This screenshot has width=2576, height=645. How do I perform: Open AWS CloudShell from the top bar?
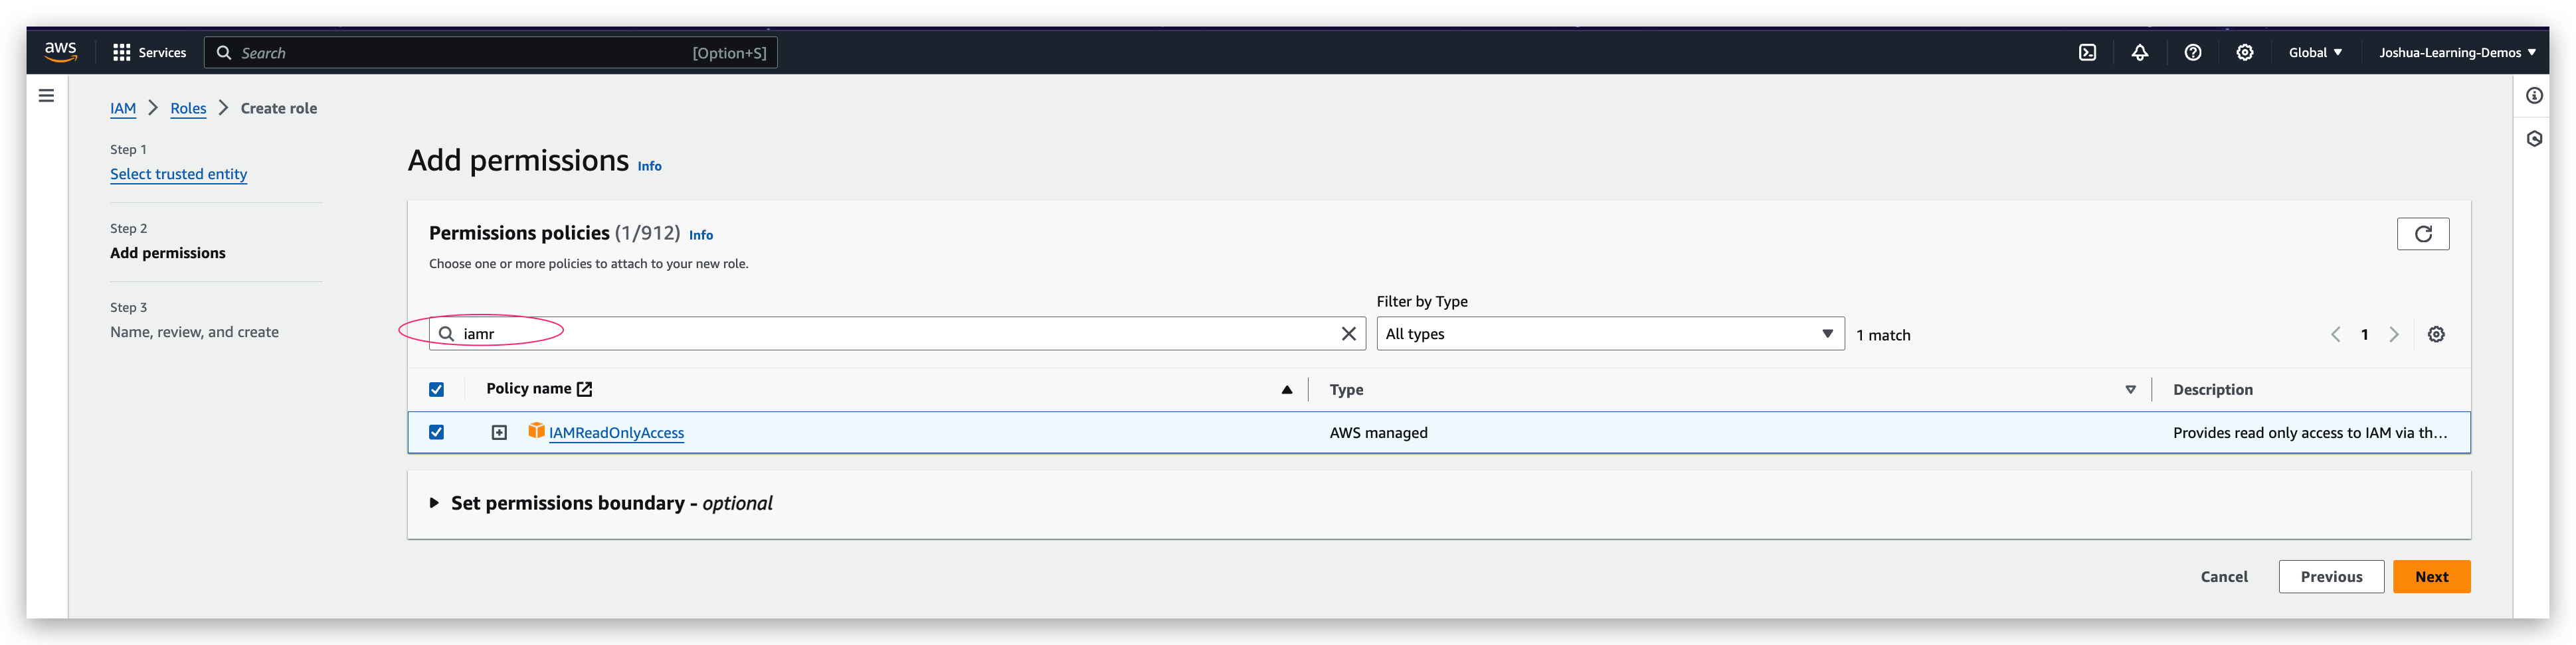(x=2086, y=52)
